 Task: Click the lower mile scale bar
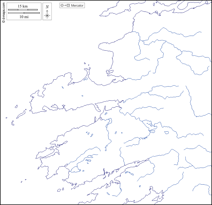[x=24, y=13]
